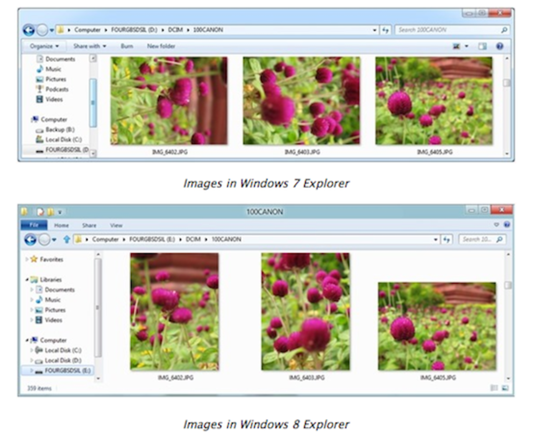Screen dimensions: 535x433
Task: Click the refresh icon in the address bar
Action: 385,30
